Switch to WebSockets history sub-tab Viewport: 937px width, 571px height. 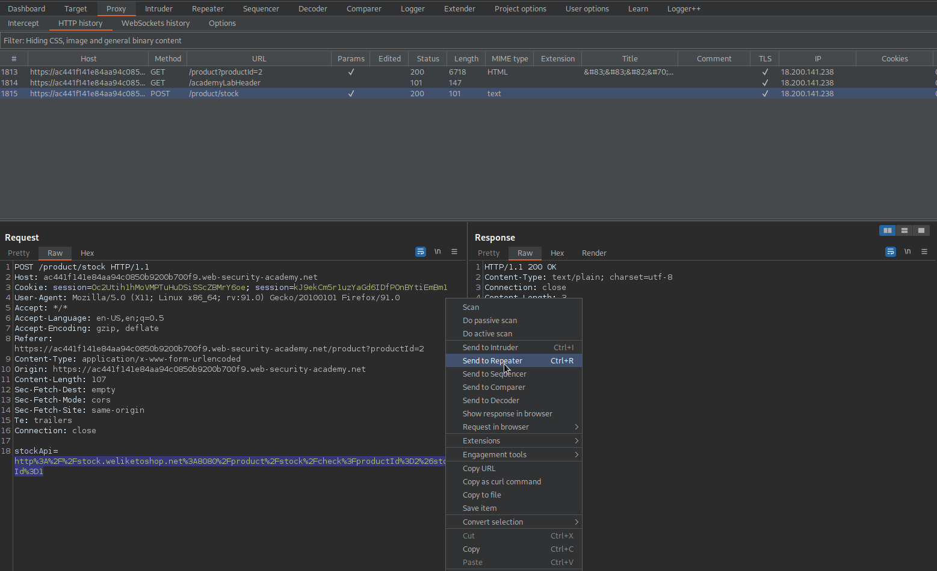[155, 23]
